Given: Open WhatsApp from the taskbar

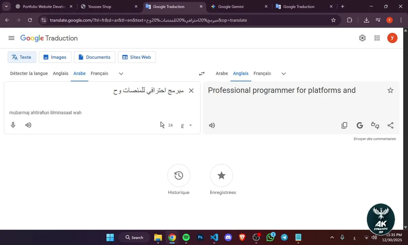Looking at the screenshot, I should coord(270,237).
